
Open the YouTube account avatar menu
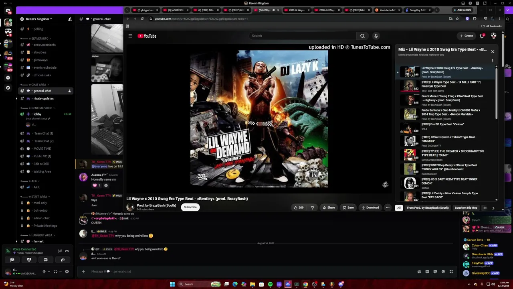[494, 36]
